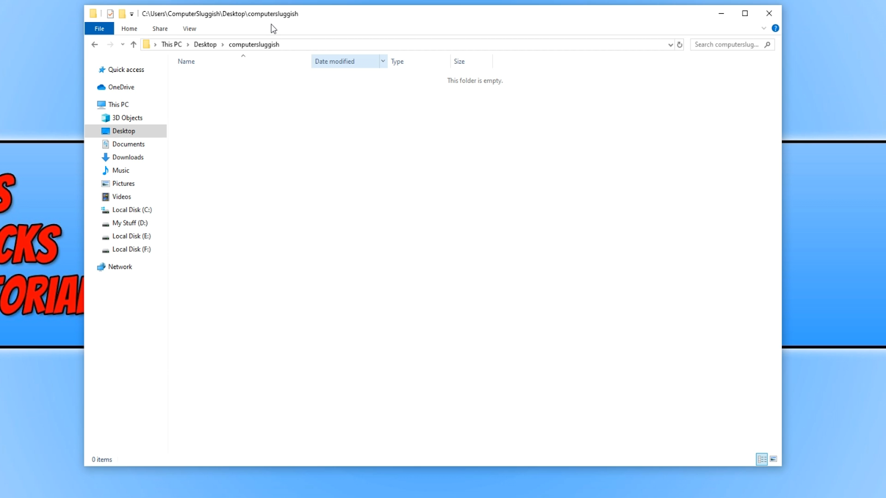This screenshot has height=498, width=886.
Task: Expand the address bar history dropdown
Action: (x=670, y=44)
